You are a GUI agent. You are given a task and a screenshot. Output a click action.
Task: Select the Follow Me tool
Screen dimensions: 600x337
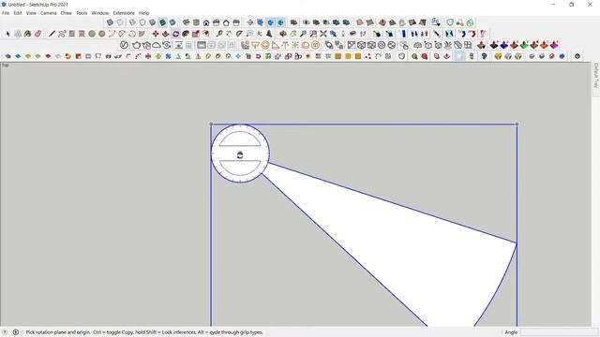[186, 34]
